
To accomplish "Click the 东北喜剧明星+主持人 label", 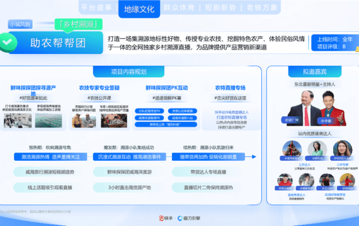I will pos(315,84).
